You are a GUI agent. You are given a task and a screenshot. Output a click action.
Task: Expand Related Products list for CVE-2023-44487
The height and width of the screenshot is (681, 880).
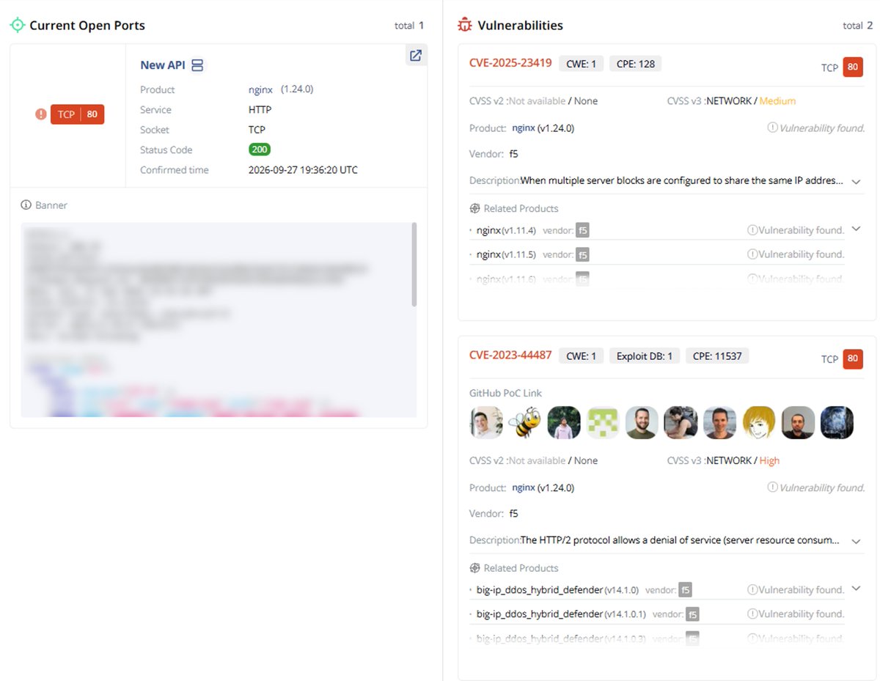click(x=855, y=589)
